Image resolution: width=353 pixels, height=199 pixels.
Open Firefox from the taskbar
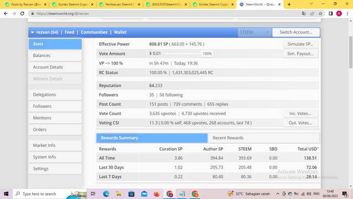[x=157, y=194]
